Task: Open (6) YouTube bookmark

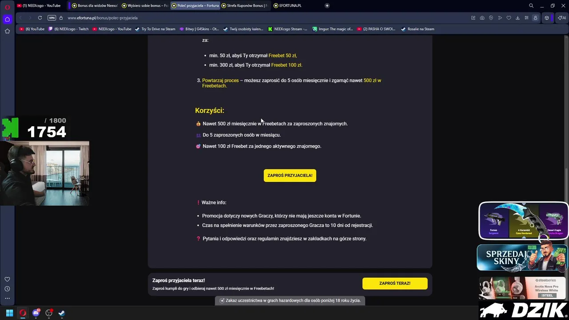Action: point(32,29)
